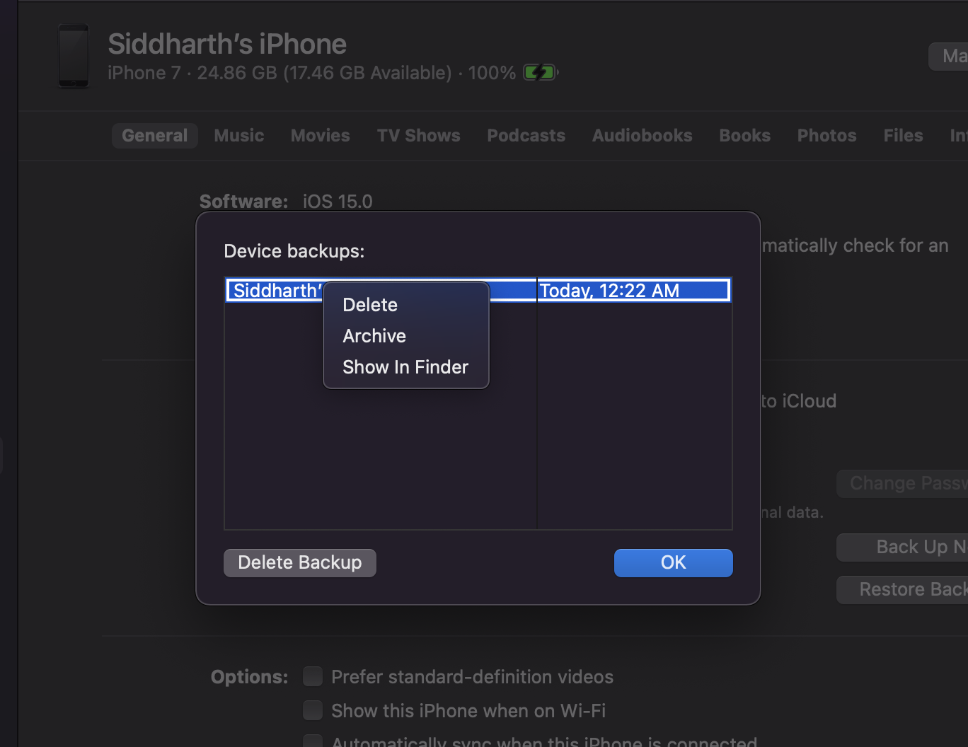
Task: Click the iPhone device icon
Action: pyautogui.click(x=74, y=57)
